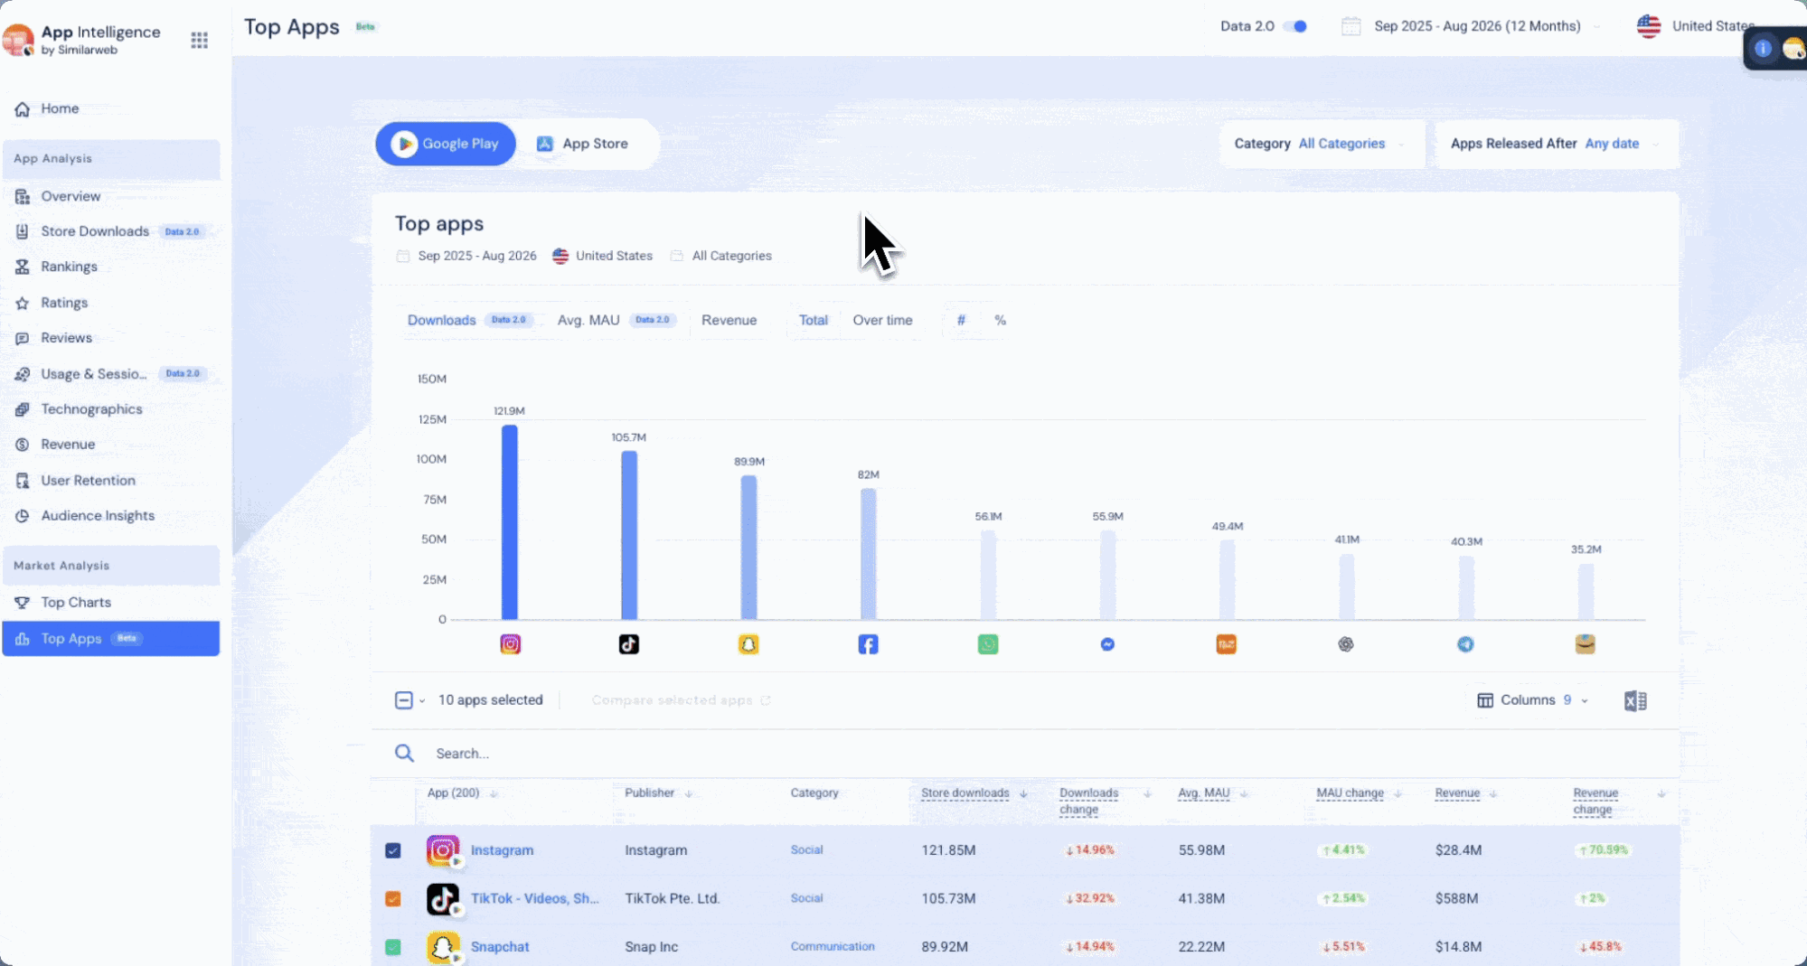The height and width of the screenshot is (966, 1807).
Task: Toggle the select-all apps checkbox
Action: [404, 700]
